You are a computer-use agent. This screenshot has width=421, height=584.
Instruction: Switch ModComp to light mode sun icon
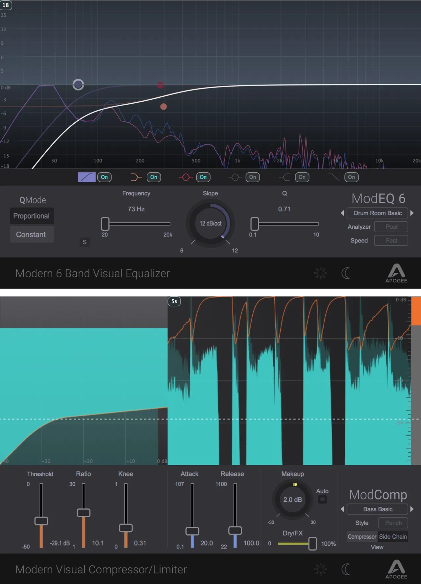coord(320,569)
